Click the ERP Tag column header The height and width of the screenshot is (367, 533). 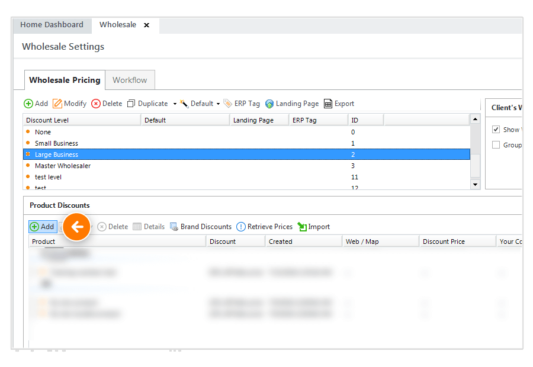tap(319, 120)
